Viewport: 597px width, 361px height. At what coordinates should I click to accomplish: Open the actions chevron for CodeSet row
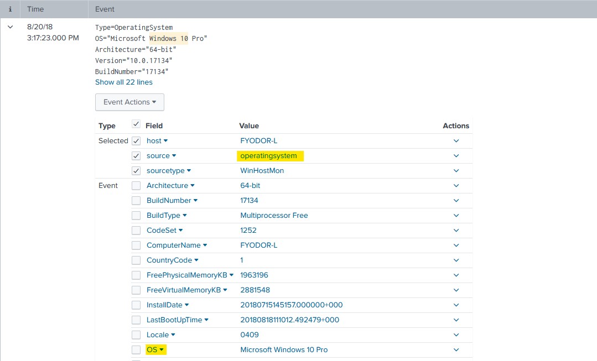(456, 231)
